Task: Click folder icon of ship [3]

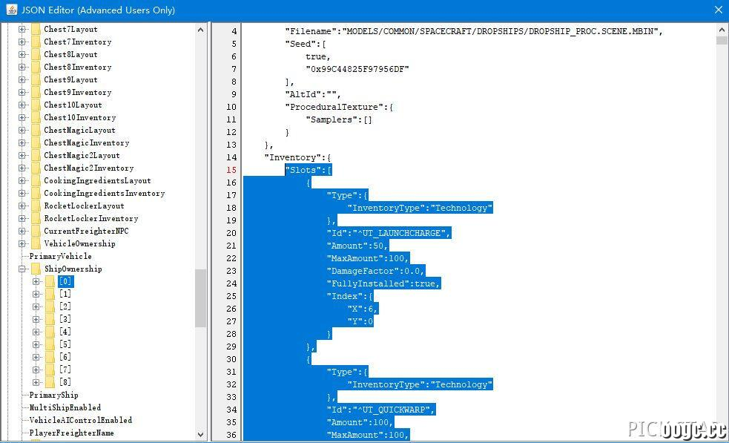Action: [x=50, y=319]
